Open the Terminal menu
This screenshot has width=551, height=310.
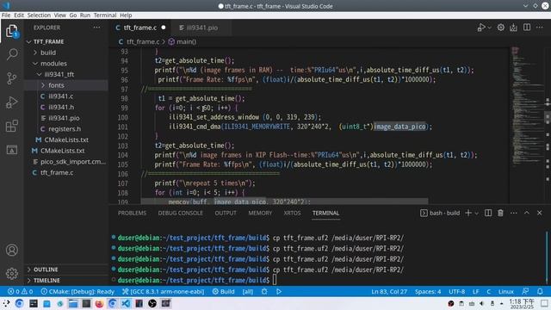(105, 15)
